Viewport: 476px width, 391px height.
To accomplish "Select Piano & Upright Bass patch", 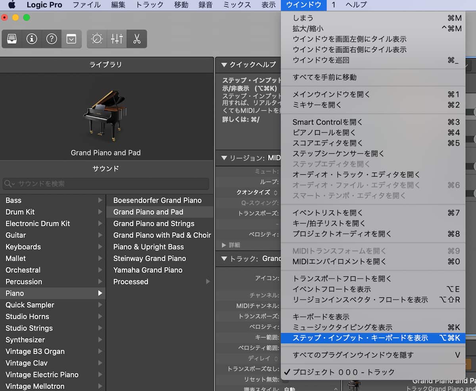I will coord(159,247).
